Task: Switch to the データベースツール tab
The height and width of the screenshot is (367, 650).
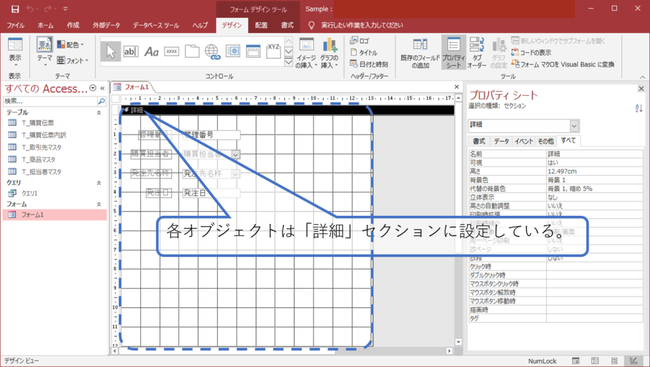Action: pos(156,25)
